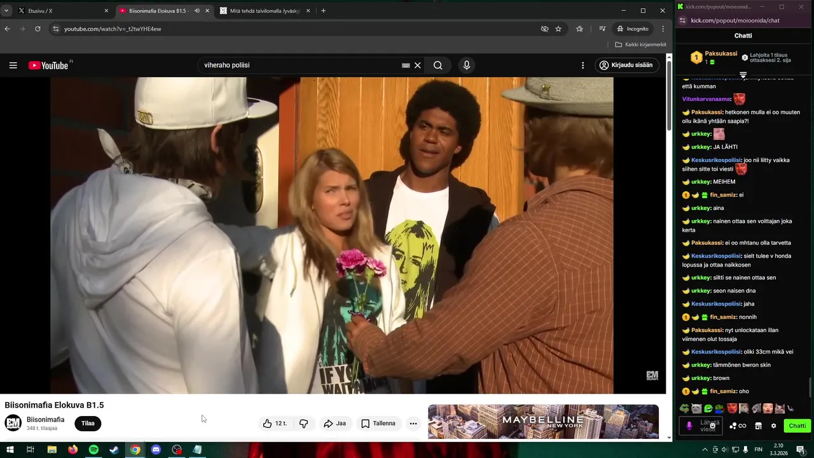Open a new Chrome tab
Image resolution: width=814 pixels, height=458 pixels.
323,11
